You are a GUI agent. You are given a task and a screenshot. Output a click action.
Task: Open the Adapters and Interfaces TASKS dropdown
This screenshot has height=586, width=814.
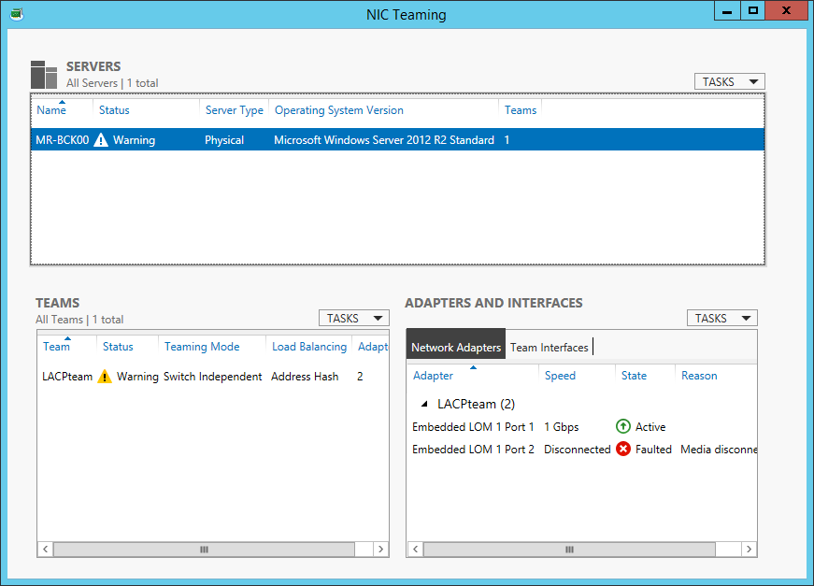[x=722, y=318]
